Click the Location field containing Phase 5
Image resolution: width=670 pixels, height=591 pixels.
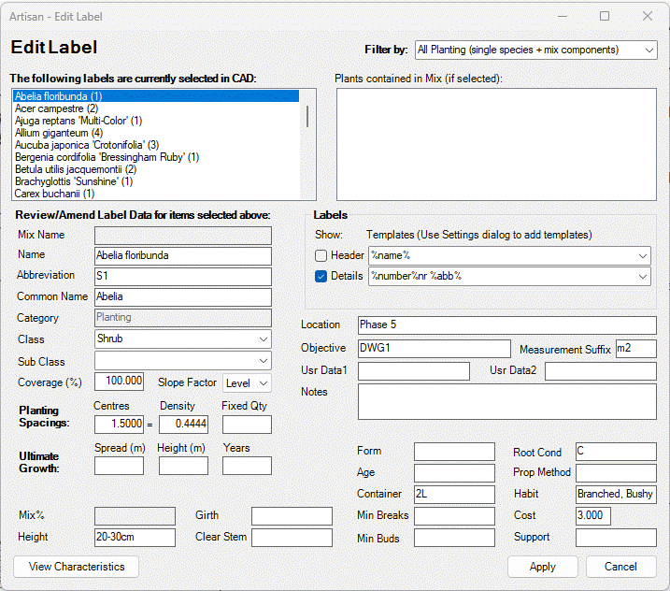click(x=506, y=324)
